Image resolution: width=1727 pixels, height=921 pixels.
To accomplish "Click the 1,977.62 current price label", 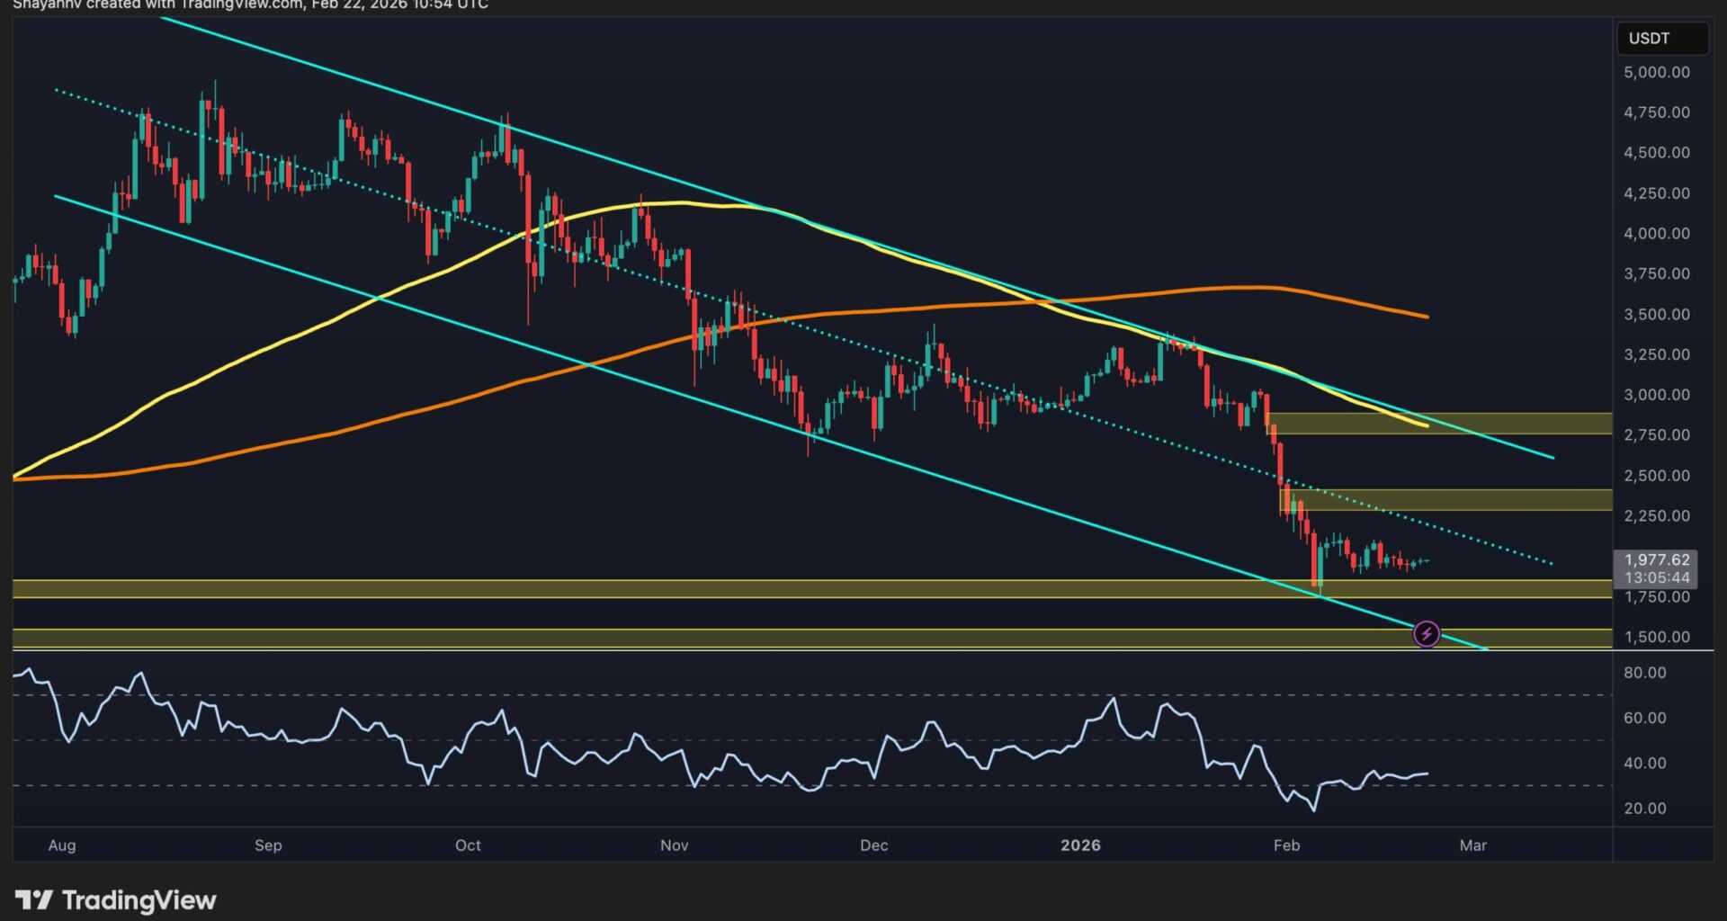I will coord(1656,559).
